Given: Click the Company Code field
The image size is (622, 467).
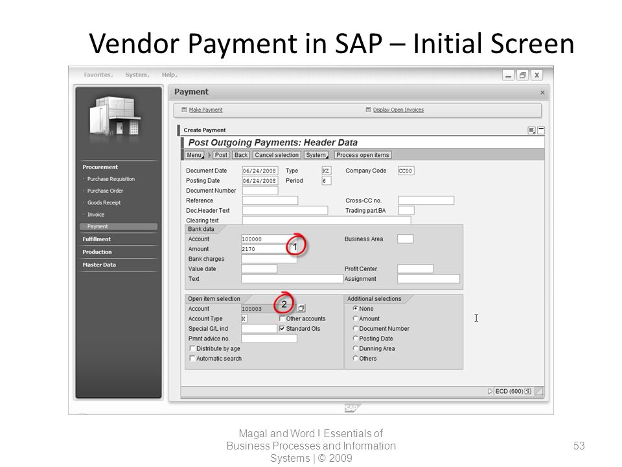Looking at the screenshot, I should [406, 171].
